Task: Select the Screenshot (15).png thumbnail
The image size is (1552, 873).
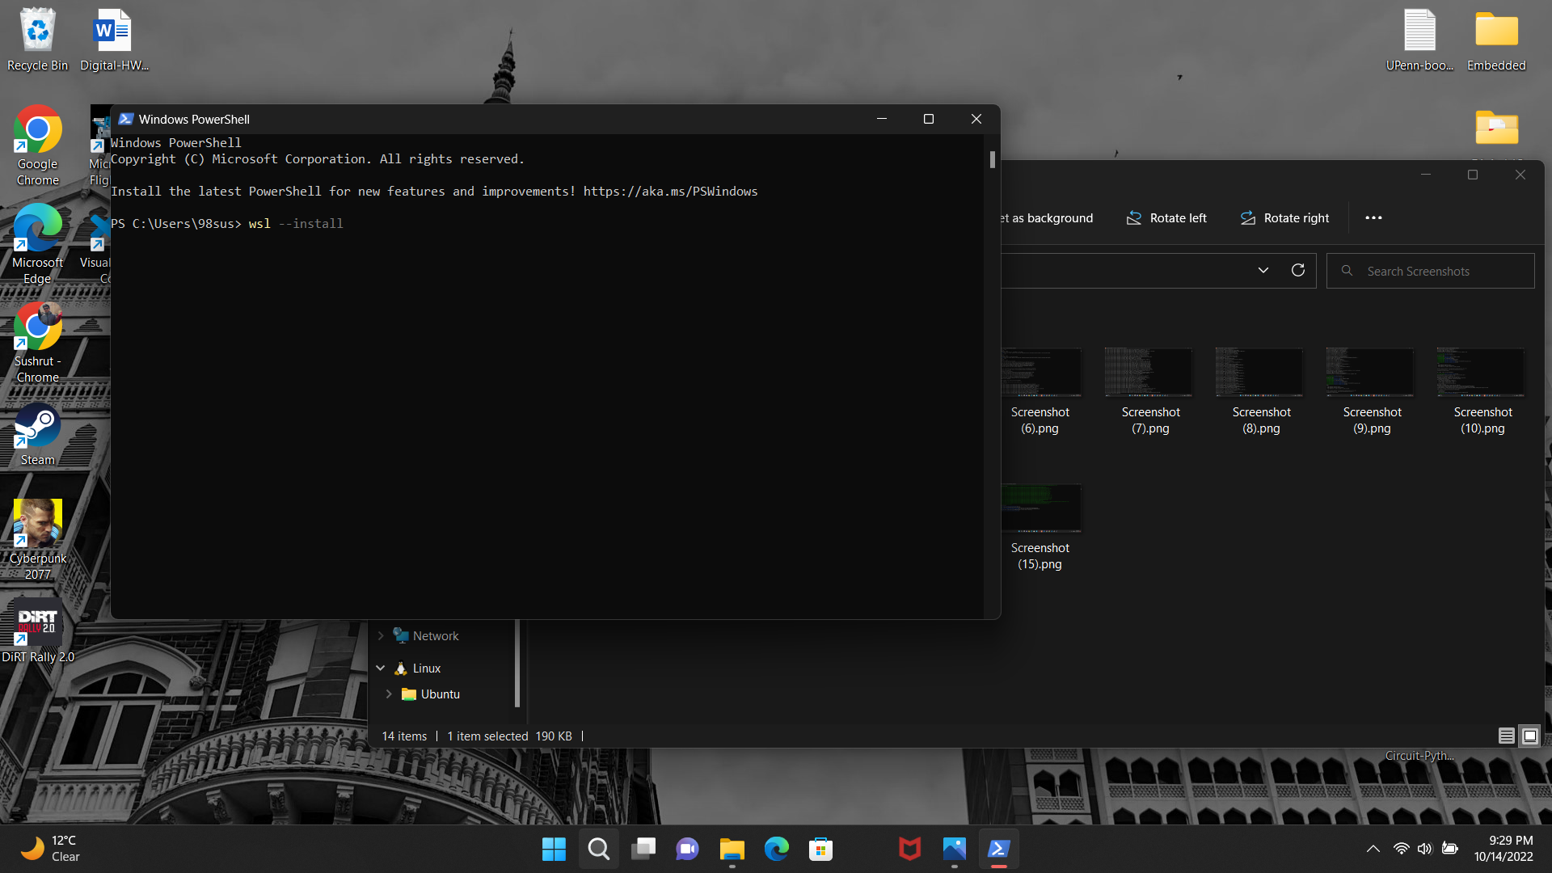Action: coord(1042,508)
